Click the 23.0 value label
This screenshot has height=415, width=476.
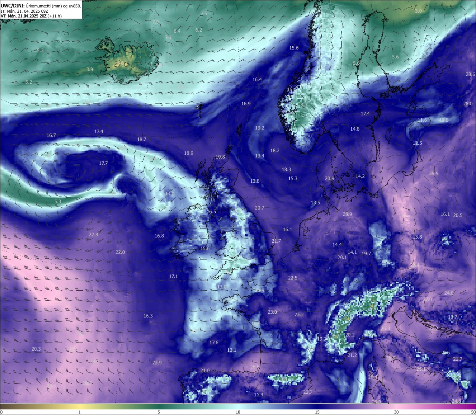pos(272,312)
